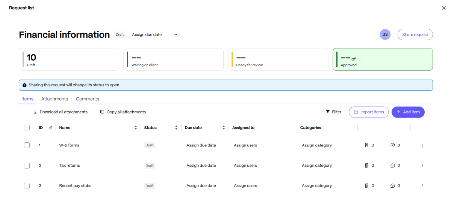Assign category for Recent pay stubs
This screenshot has width=451, height=205.
tap(317, 186)
